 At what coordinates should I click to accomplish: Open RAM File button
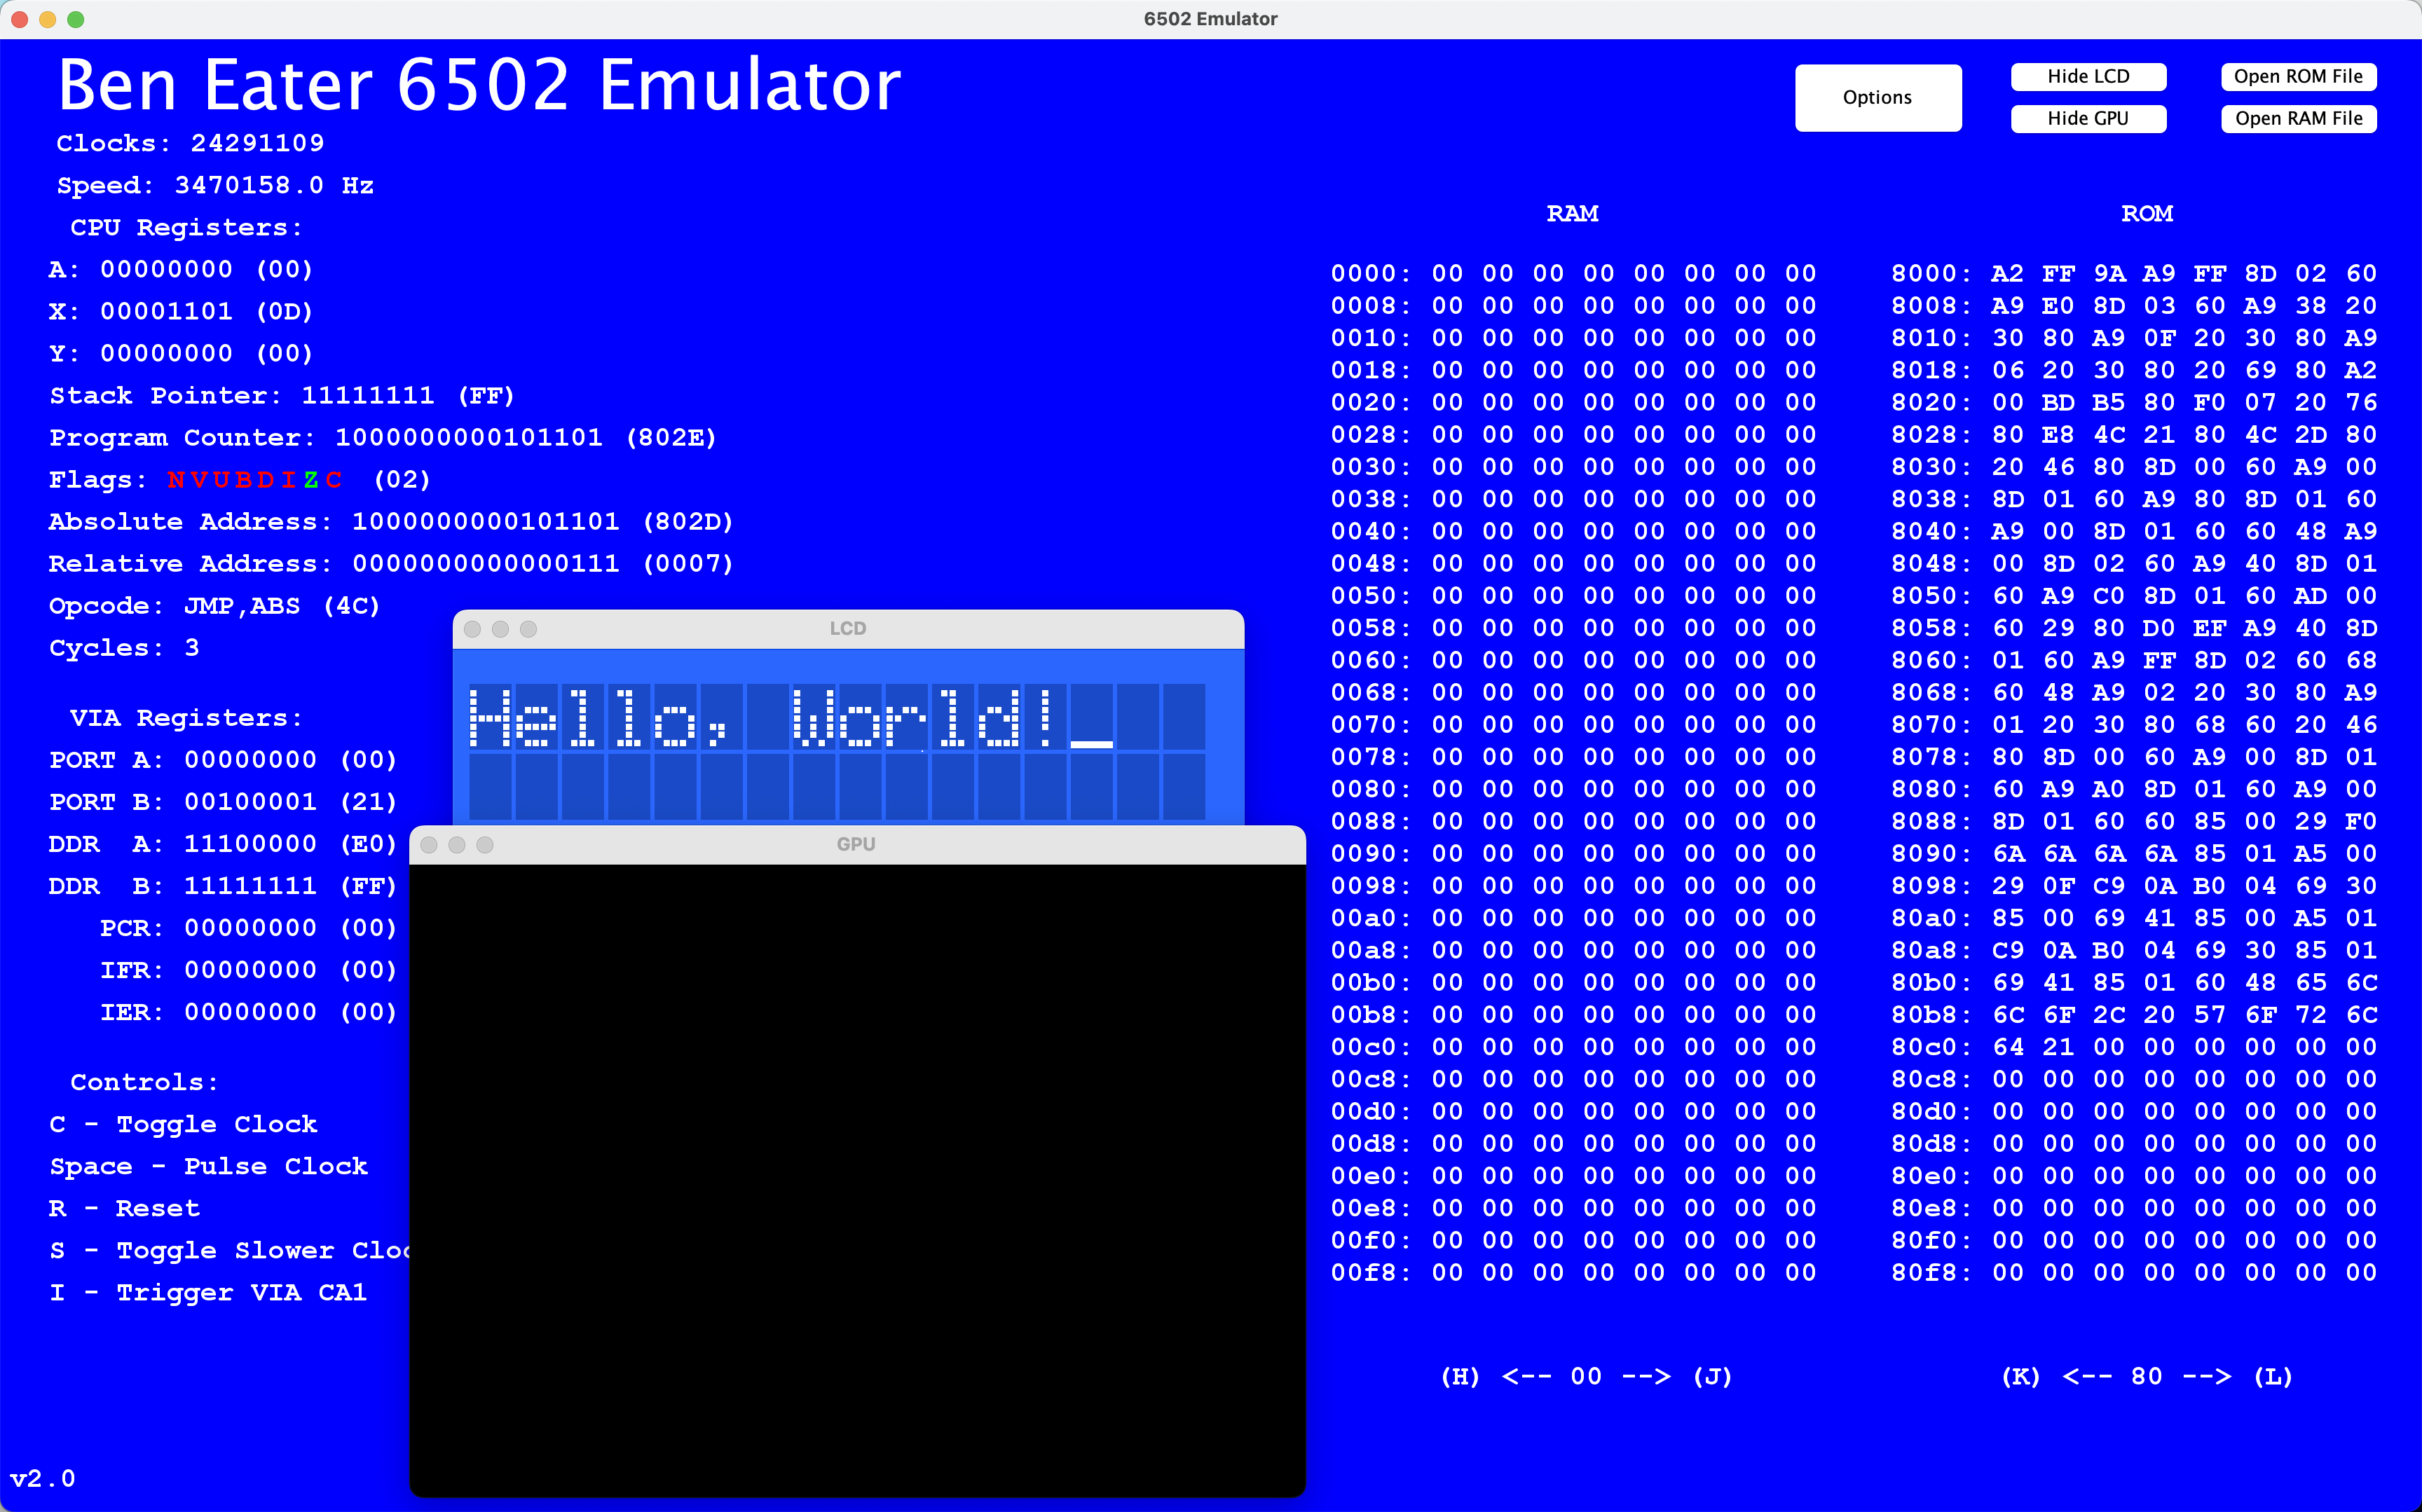pos(2298,118)
